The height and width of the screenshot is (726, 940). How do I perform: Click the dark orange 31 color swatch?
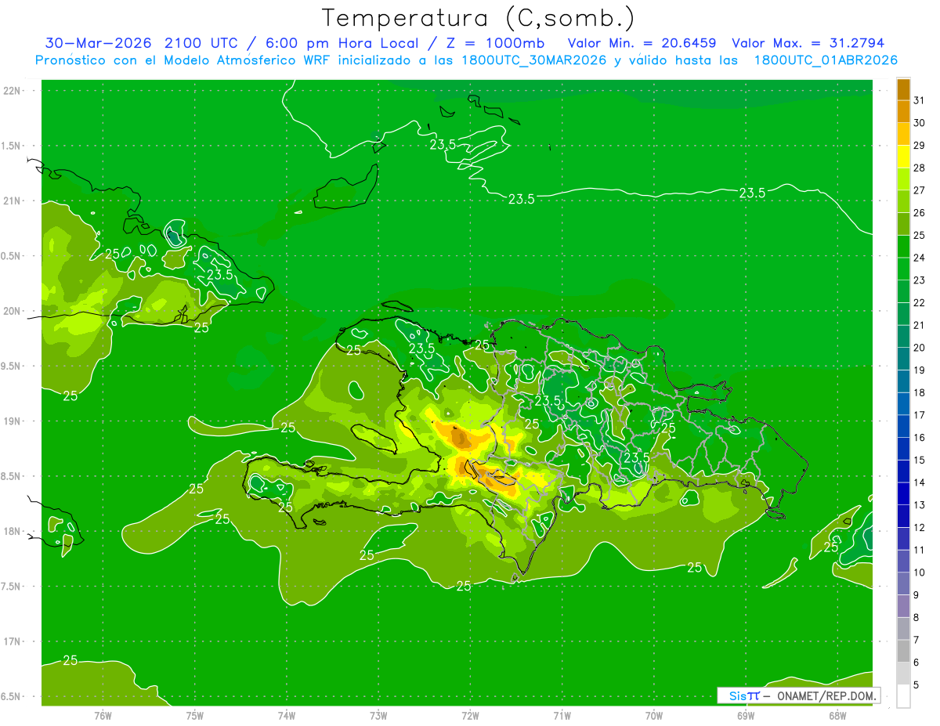click(903, 90)
